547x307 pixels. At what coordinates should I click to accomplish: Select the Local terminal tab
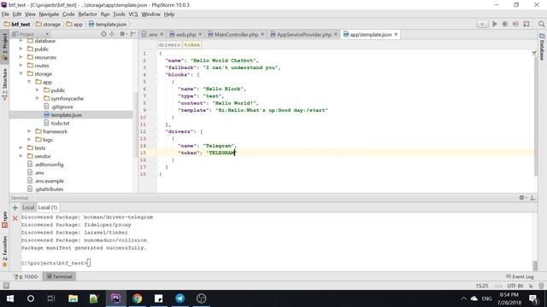28,207
